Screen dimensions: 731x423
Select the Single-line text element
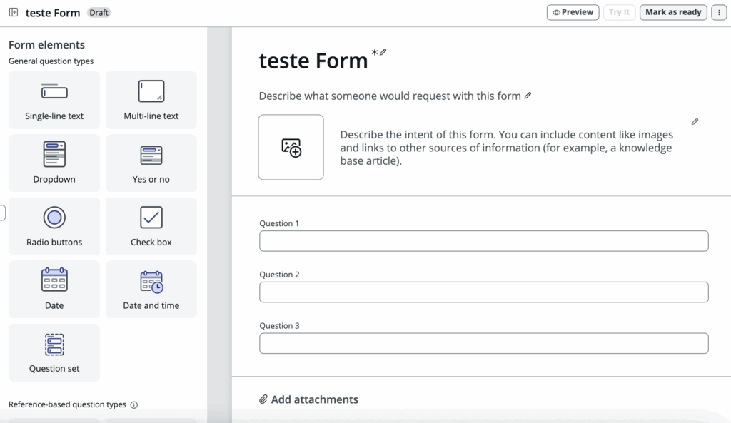[x=54, y=101]
